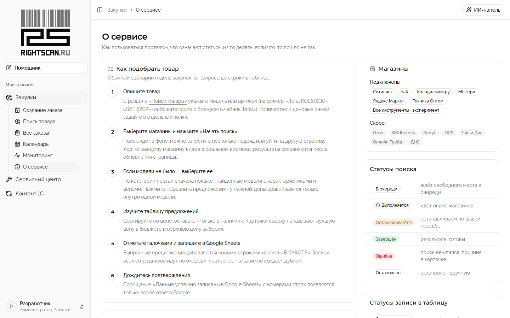Go to Все заказы page
The height and width of the screenshot is (318, 510).
45,133
